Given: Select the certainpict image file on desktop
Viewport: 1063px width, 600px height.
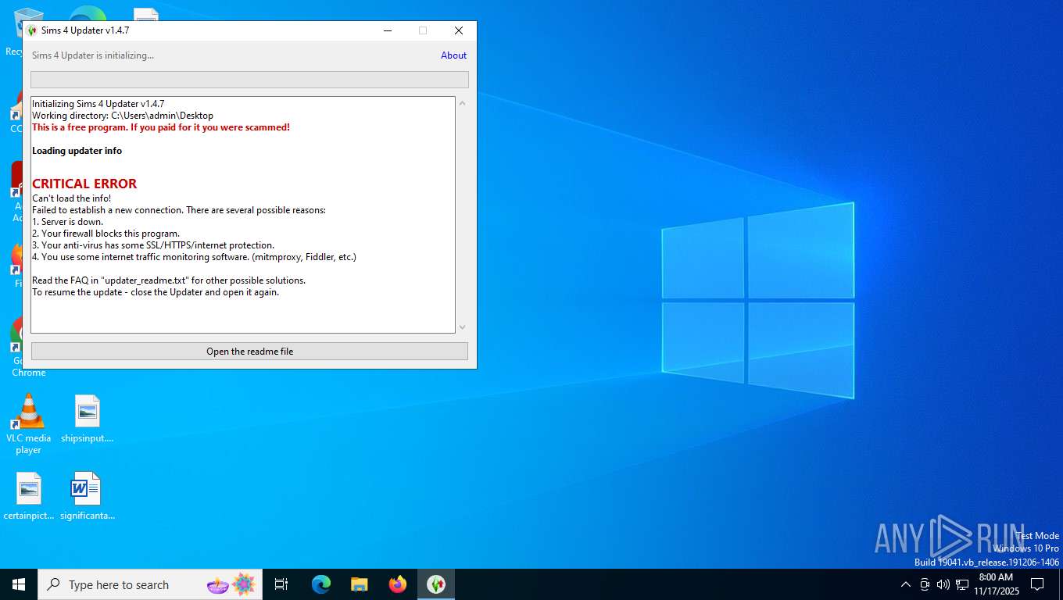Looking at the screenshot, I should pyautogui.click(x=29, y=496).
